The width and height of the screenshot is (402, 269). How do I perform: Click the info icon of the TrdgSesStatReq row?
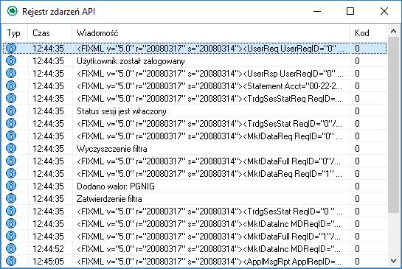coord(11,98)
